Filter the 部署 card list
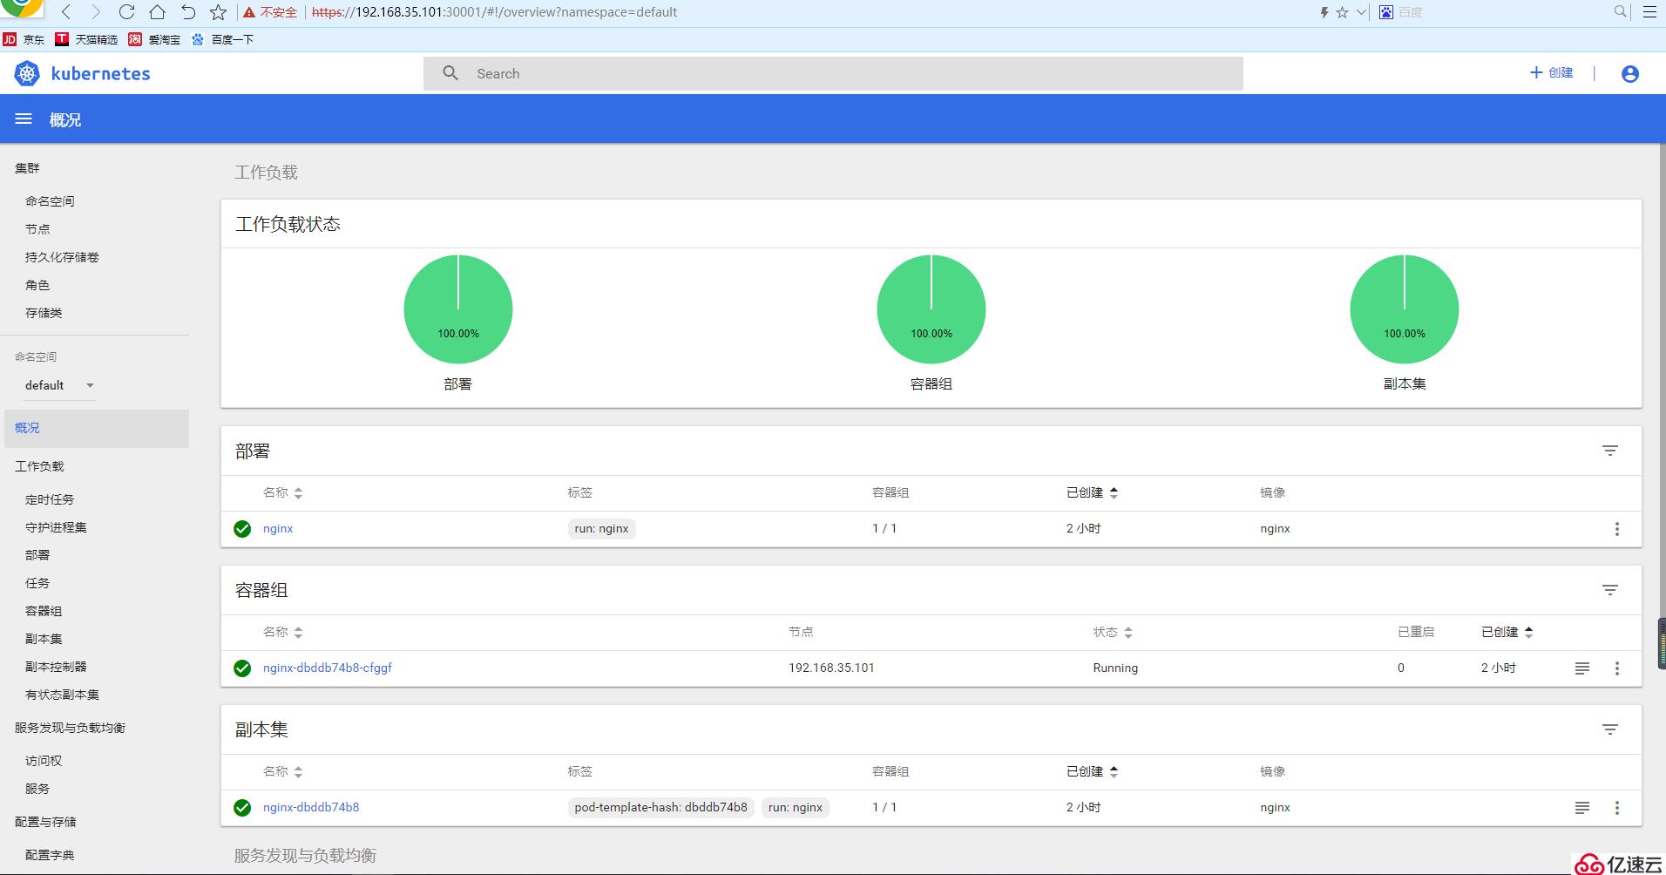The height and width of the screenshot is (875, 1666). coord(1609,451)
